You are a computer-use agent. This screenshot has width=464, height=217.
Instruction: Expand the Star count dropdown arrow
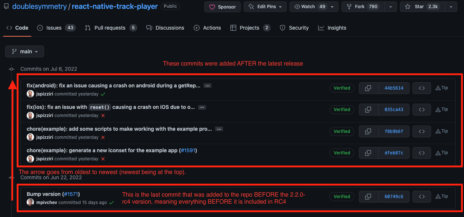[451, 6]
